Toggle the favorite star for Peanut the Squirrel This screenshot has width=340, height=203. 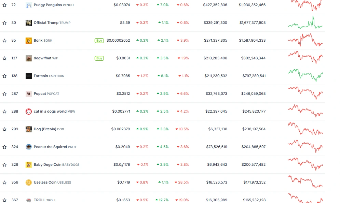coord(4,147)
